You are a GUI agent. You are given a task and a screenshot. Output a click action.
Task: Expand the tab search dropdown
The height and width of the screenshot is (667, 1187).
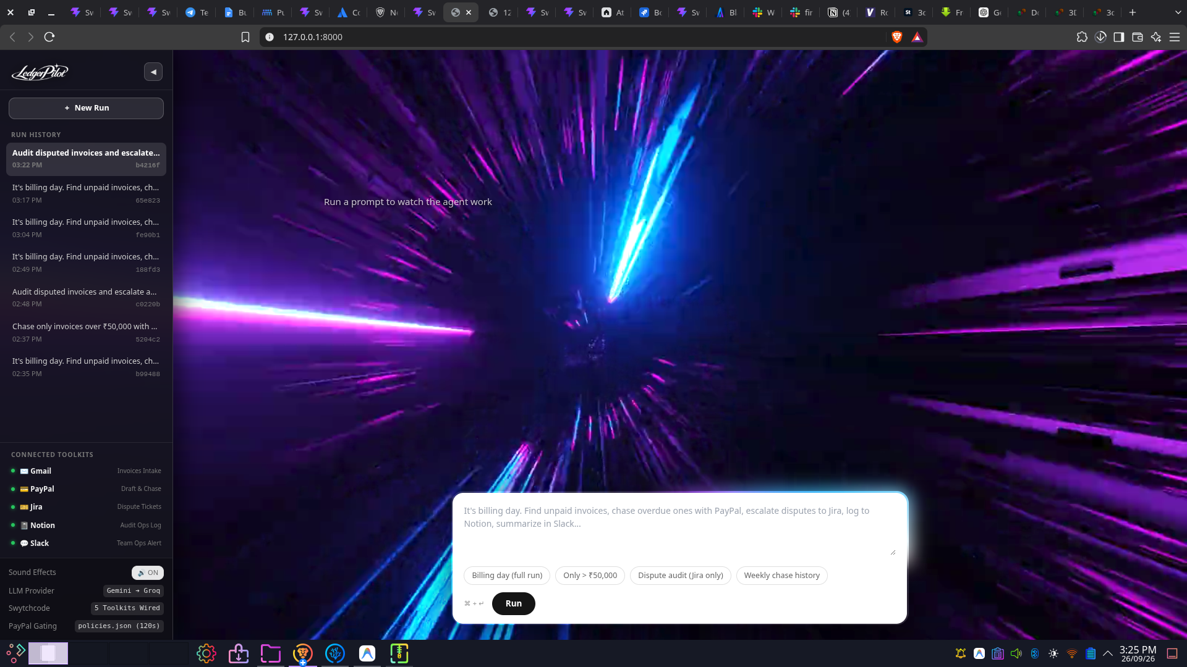click(x=1178, y=12)
